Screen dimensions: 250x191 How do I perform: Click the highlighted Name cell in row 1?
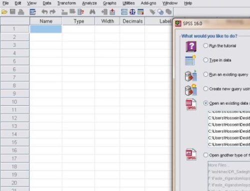pyautogui.click(x=46, y=29)
